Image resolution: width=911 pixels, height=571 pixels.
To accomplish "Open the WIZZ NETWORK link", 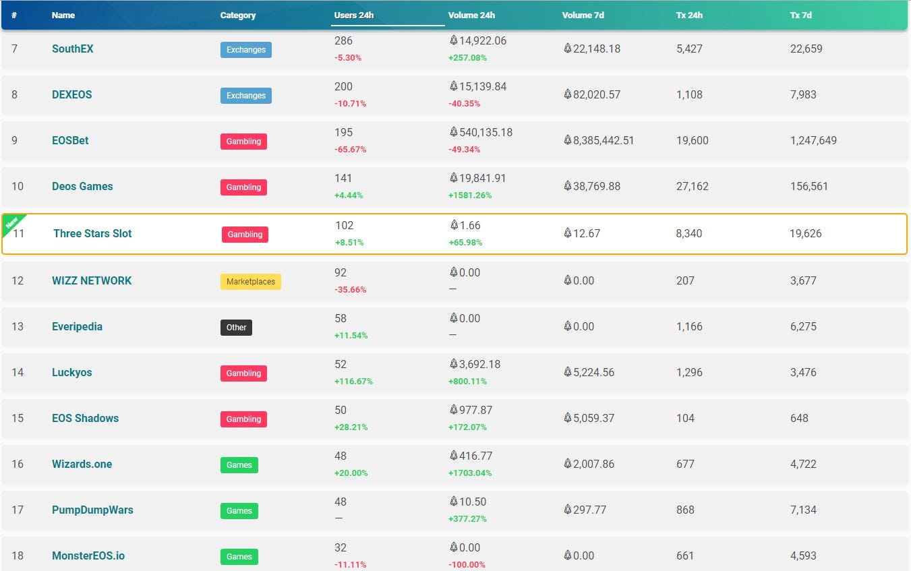I will pyautogui.click(x=92, y=280).
